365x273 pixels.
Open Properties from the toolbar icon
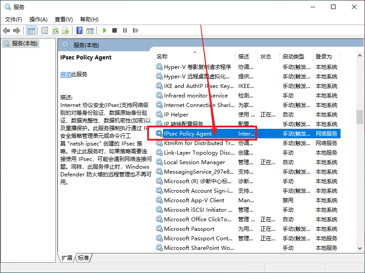pyautogui.click(x=45, y=30)
